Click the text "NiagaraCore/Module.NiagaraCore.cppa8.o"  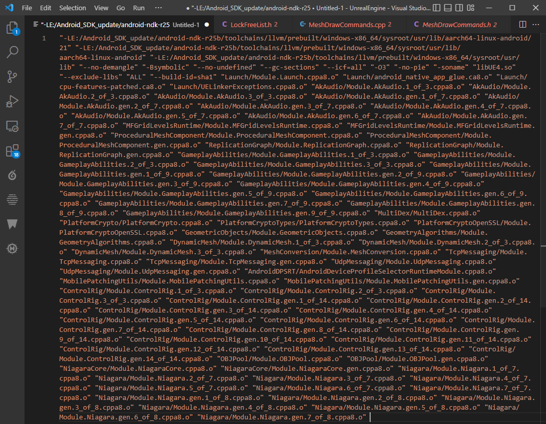click(138, 369)
